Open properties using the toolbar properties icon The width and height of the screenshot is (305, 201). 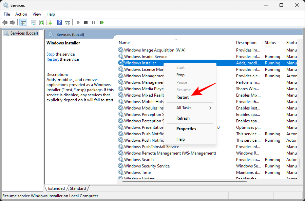(x=33, y=22)
